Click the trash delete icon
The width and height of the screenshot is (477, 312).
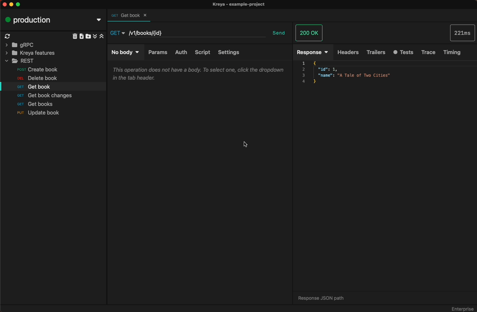click(x=75, y=37)
